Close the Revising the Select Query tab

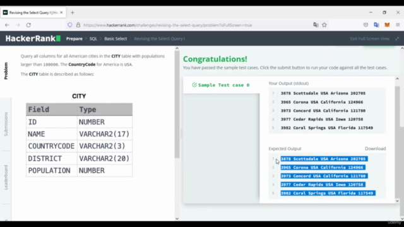pyautogui.click(x=61, y=13)
